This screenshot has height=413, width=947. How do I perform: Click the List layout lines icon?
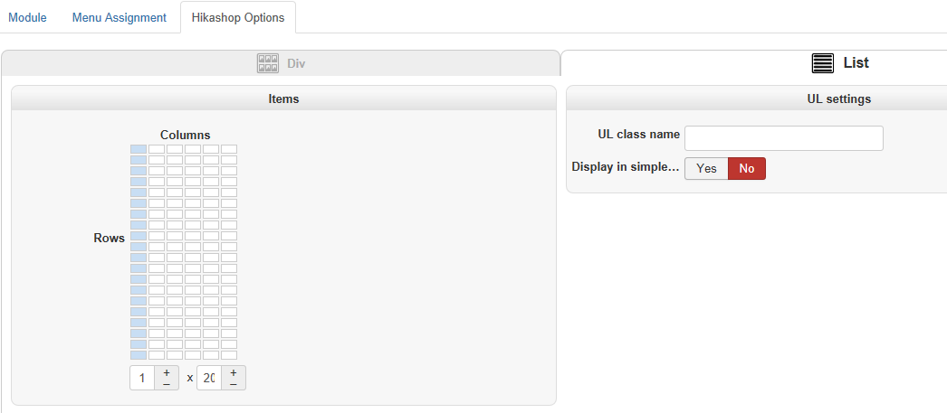click(x=823, y=63)
